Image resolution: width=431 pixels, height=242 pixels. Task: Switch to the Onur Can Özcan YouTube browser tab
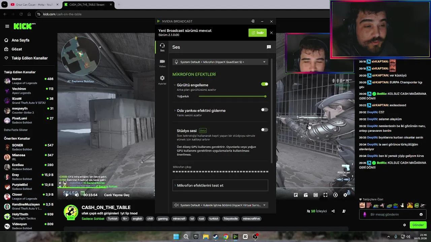click(x=34, y=5)
